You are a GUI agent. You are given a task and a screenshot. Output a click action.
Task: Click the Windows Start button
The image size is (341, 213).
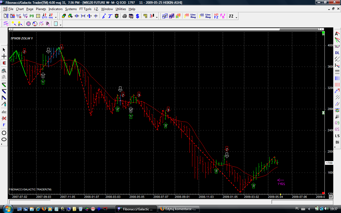6,208
